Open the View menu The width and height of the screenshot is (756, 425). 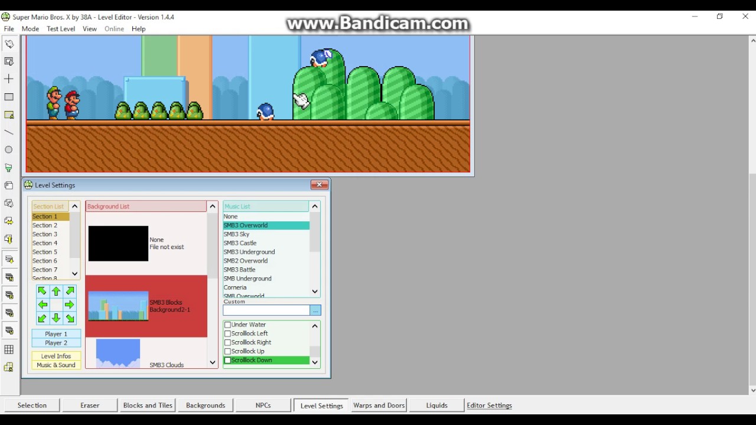[x=90, y=28]
